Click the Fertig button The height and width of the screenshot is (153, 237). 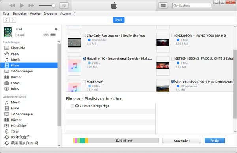tap(214, 140)
